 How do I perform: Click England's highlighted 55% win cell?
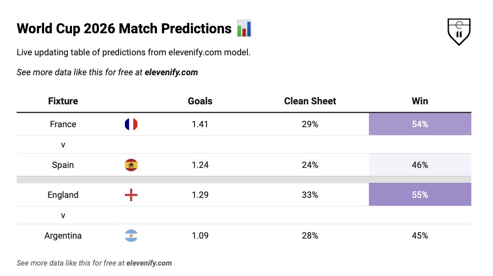click(x=420, y=195)
